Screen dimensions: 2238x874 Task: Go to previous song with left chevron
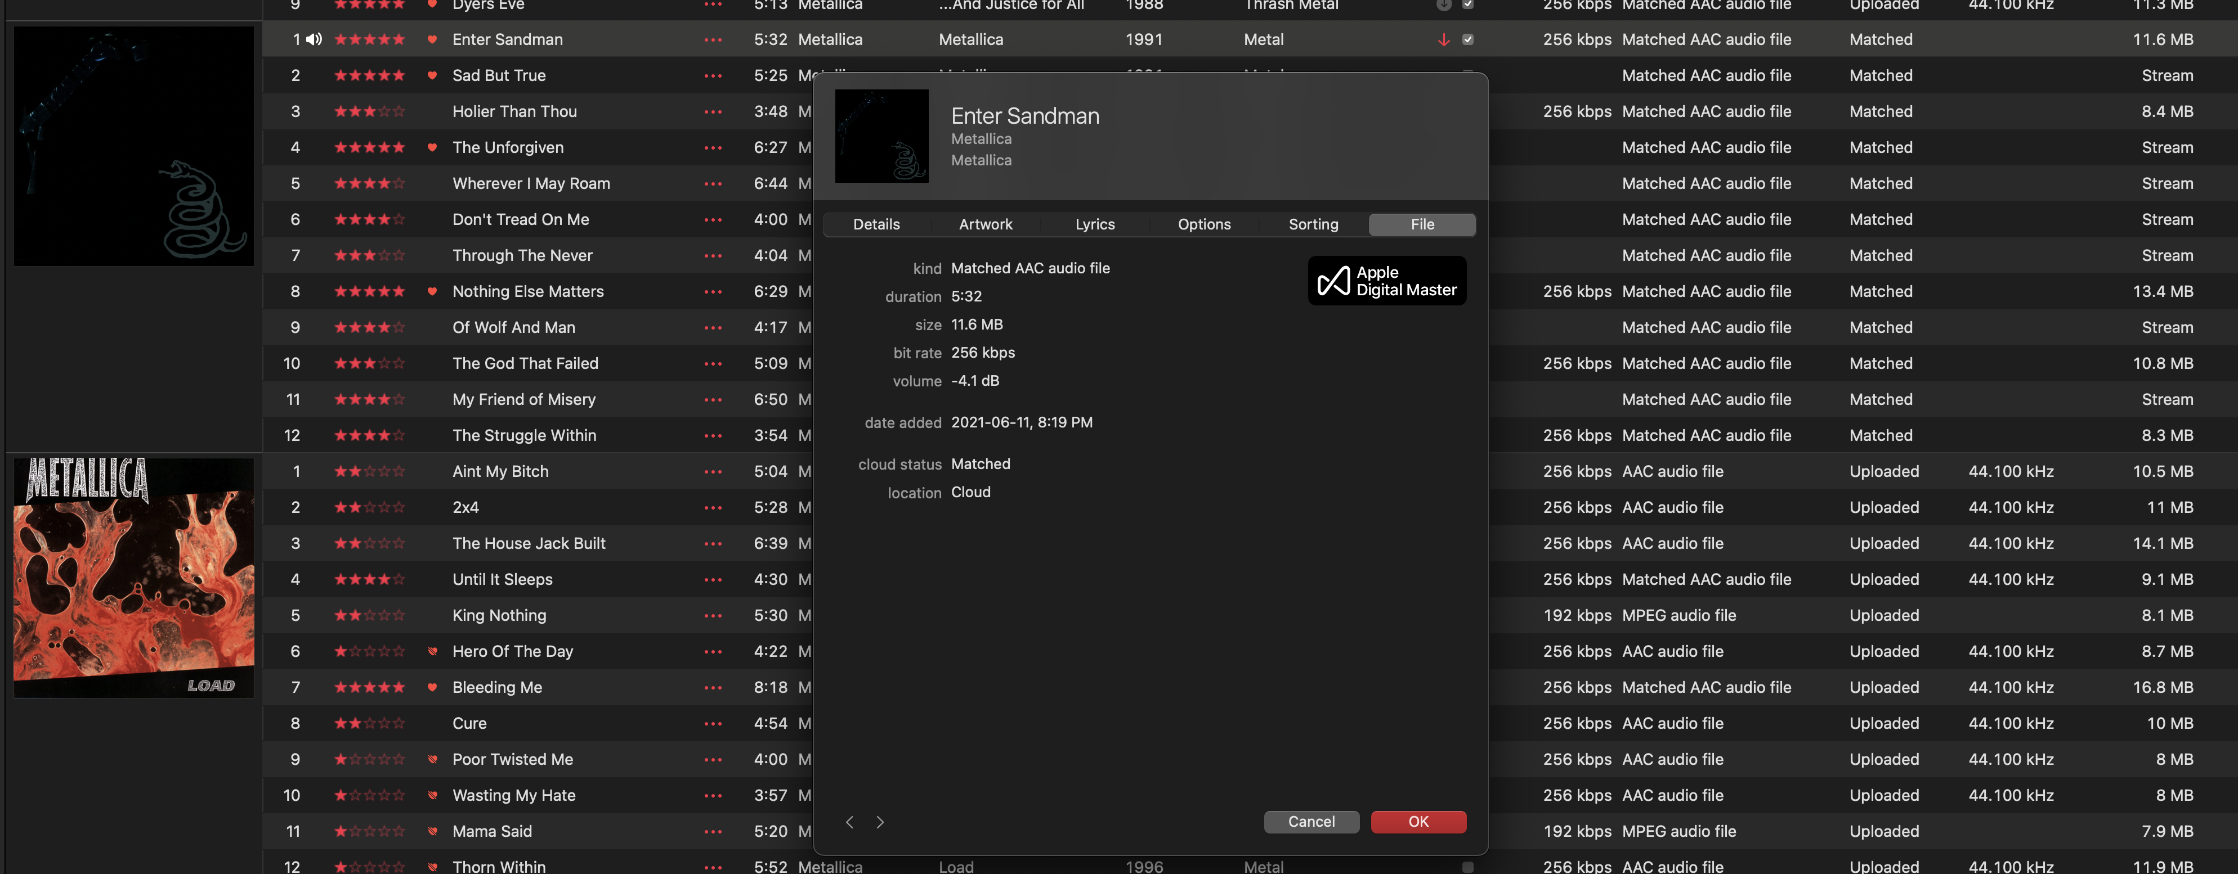850,822
